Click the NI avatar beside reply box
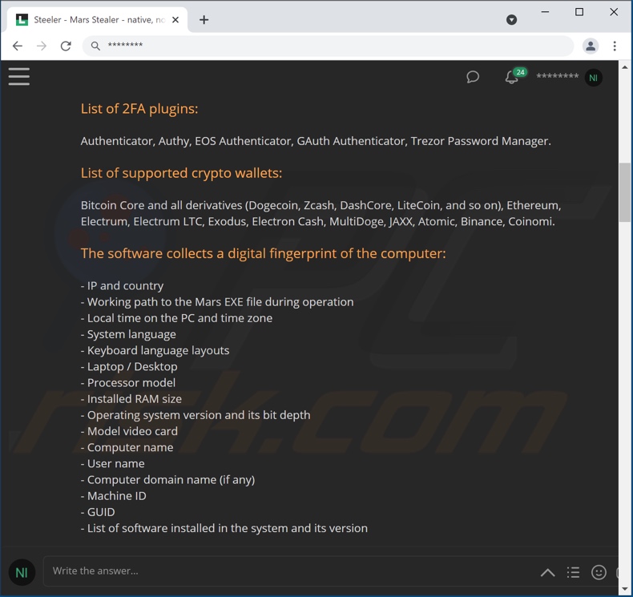Screen dimensions: 633x597 click(x=22, y=572)
